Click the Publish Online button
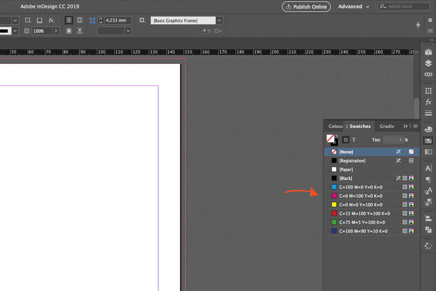The image size is (436, 291). click(306, 7)
